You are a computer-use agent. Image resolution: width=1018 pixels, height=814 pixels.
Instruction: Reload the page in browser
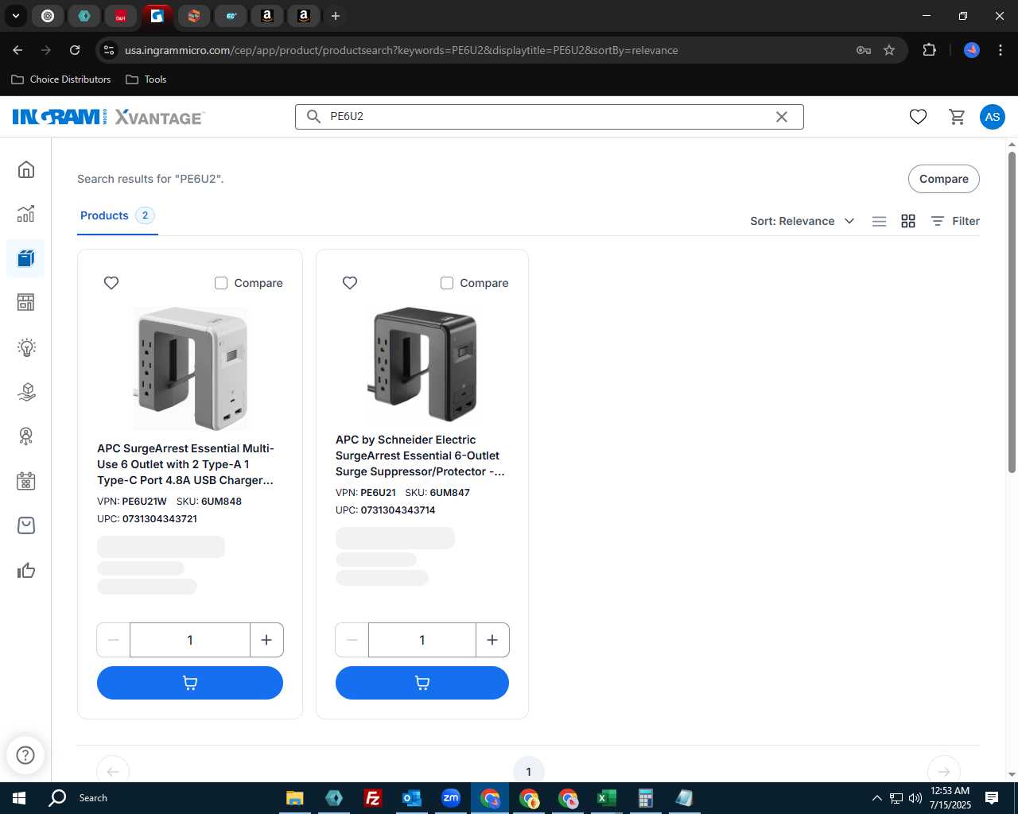(x=75, y=50)
